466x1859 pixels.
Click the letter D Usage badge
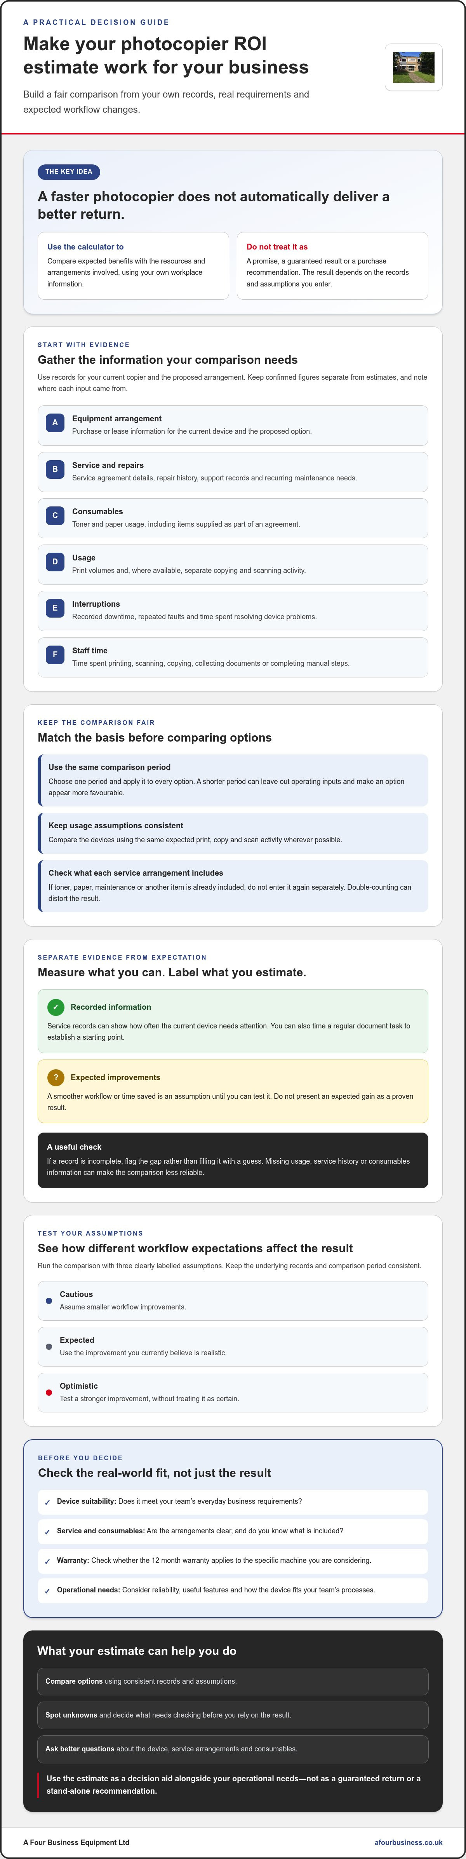tap(55, 562)
